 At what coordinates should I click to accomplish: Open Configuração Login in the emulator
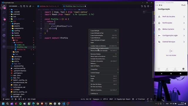tap(171, 36)
